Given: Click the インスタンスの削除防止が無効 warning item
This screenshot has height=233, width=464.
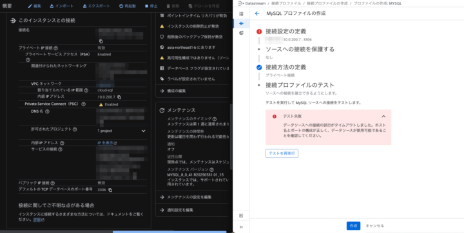Looking at the screenshot, I should [x=189, y=26].
